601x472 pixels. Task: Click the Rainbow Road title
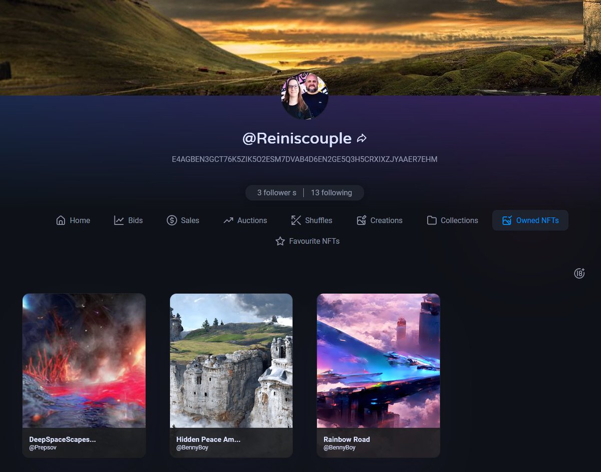click(x=347, y=439)
